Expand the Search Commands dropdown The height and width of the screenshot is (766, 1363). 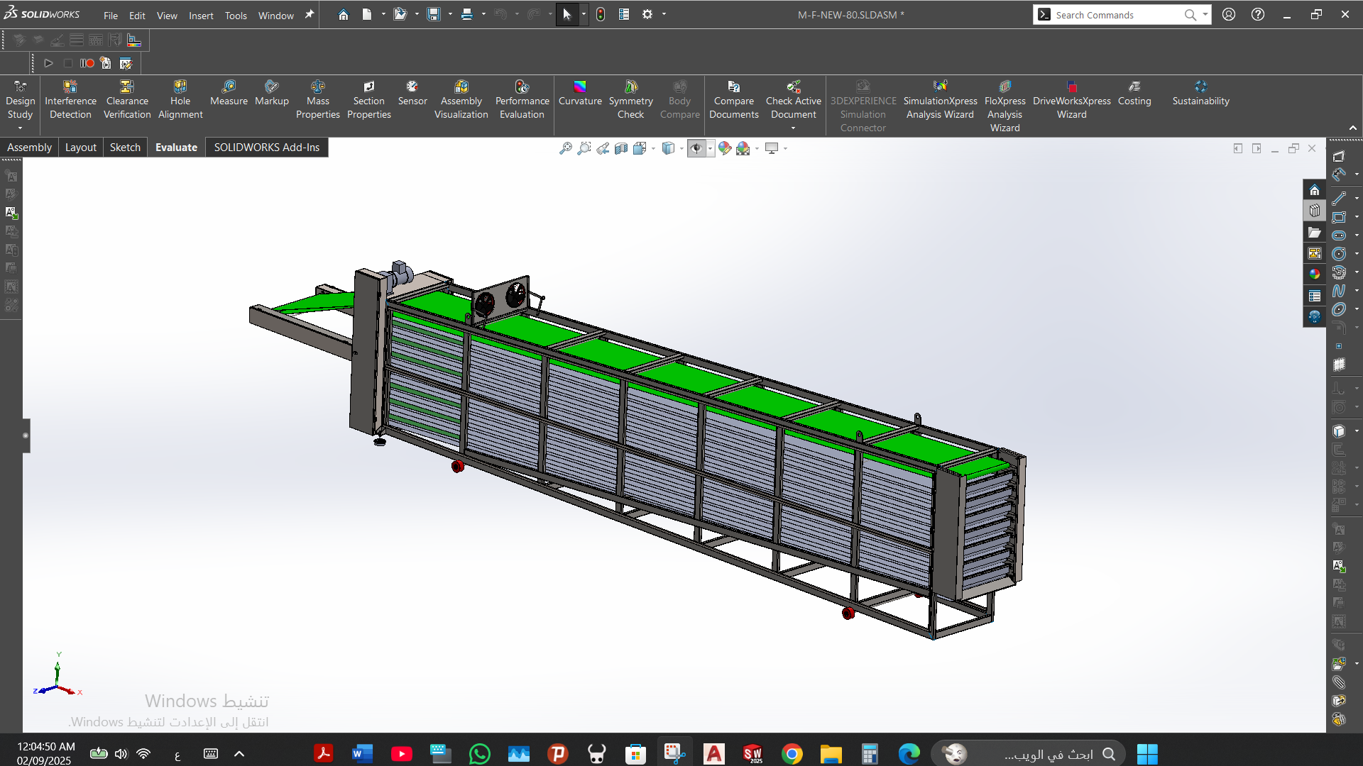tap(1205, 14)
